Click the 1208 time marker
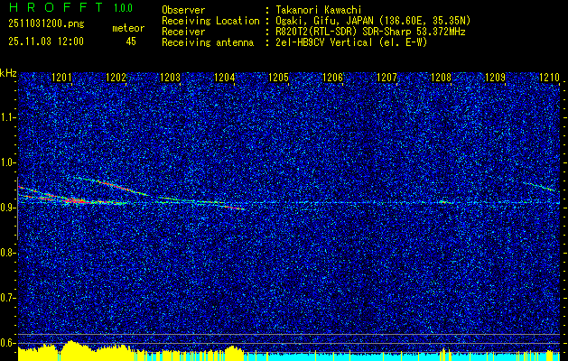Viewport: 568px width, 361px height. tap(442, 78)
